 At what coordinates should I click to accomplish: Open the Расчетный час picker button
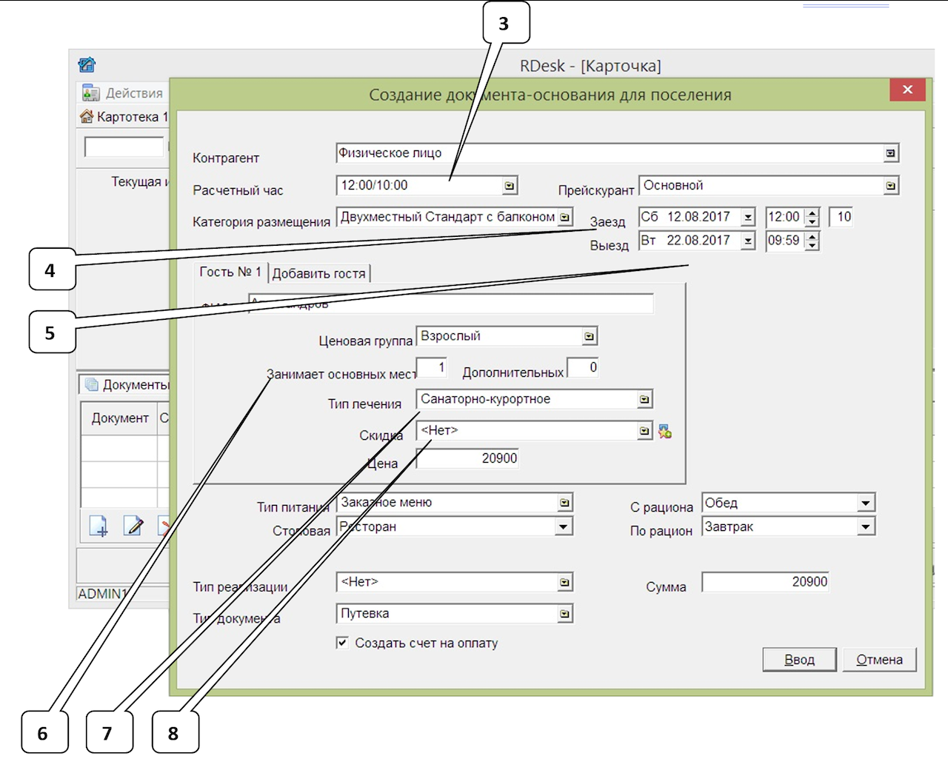510,186
